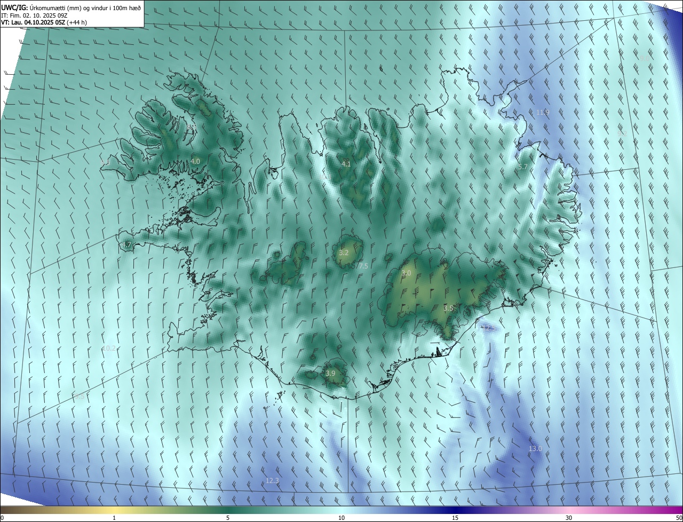Click the 7.5 value label
This screenshot has width=683, height=522.
coord(363,266)
